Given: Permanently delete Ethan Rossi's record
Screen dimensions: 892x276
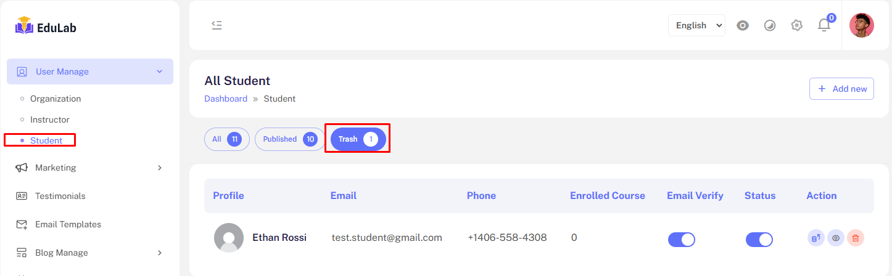Looking at the screenshot, I should [856, 238].
